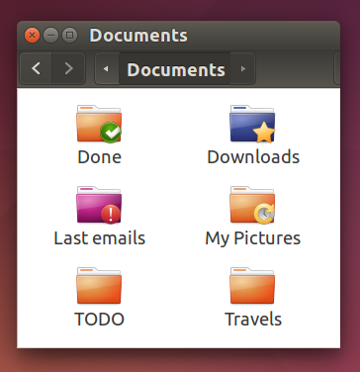This screenshot has width=360, height=372.
Task: Maximize the Documents window
Action: point(69,35)
